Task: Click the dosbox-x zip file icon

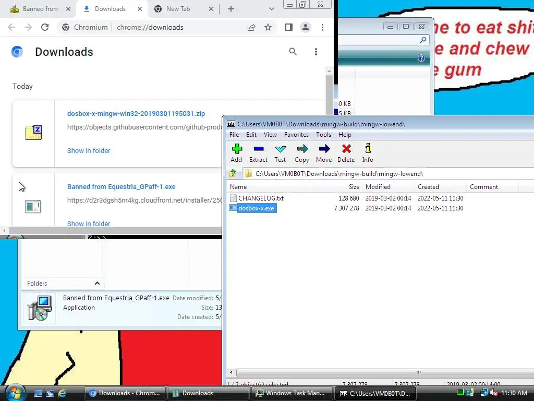Action: point(33,133)
